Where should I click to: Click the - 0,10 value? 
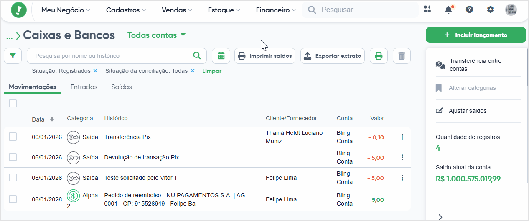click(x=376, y=137)
